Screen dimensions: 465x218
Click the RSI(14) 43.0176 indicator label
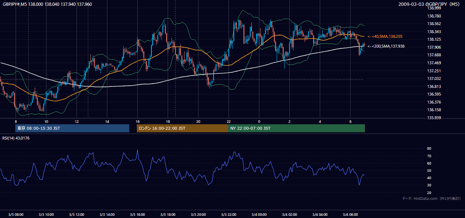tap(16, 138)
